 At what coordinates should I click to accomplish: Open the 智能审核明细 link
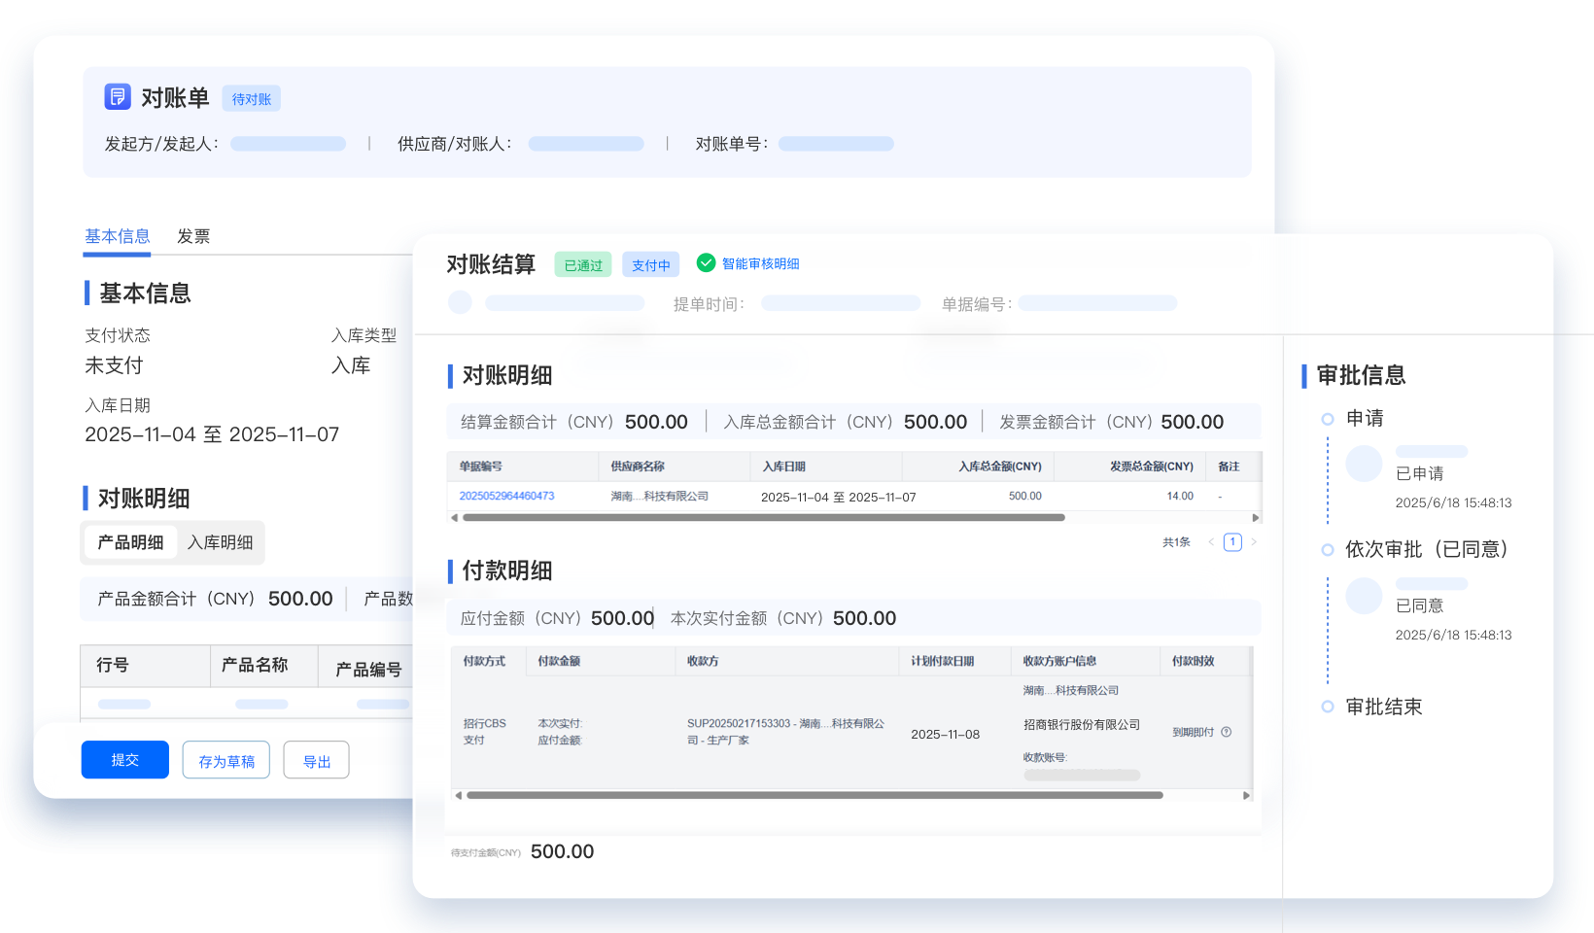pos(760,263)
